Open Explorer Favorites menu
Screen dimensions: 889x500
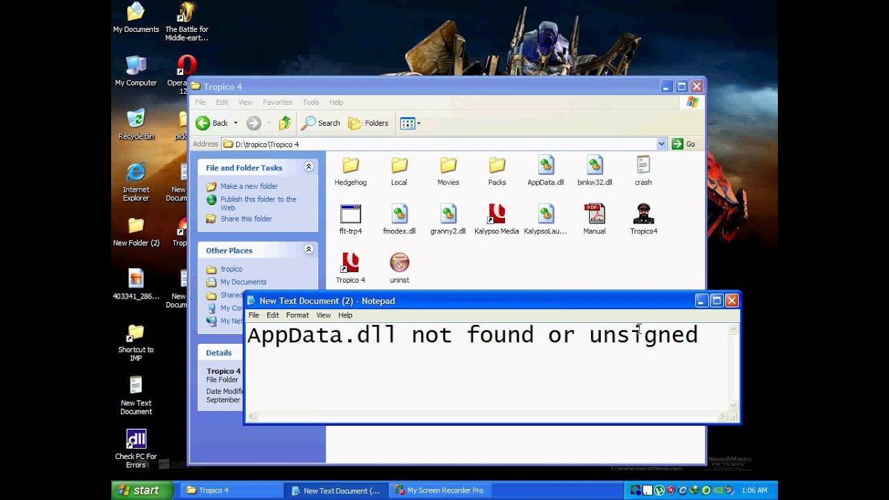pos(277,102)
